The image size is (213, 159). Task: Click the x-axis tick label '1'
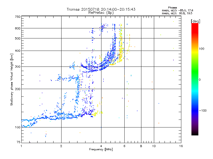21,146
